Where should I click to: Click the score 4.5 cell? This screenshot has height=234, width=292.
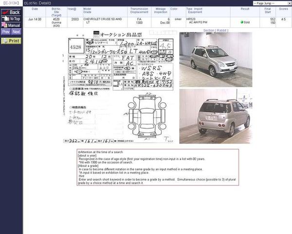pos(283,19)
